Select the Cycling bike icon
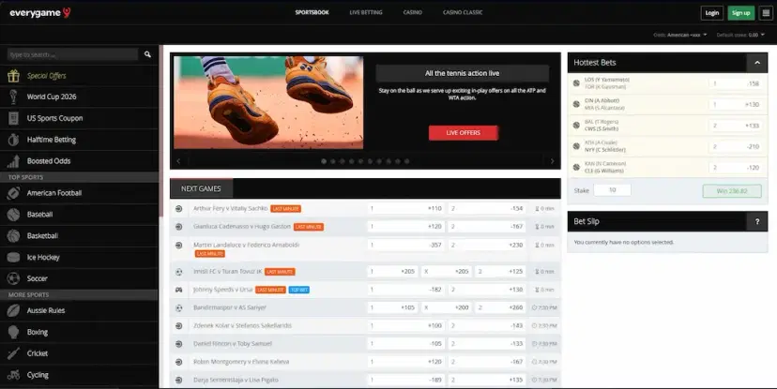The image size is (777, 389). point(13,375)
